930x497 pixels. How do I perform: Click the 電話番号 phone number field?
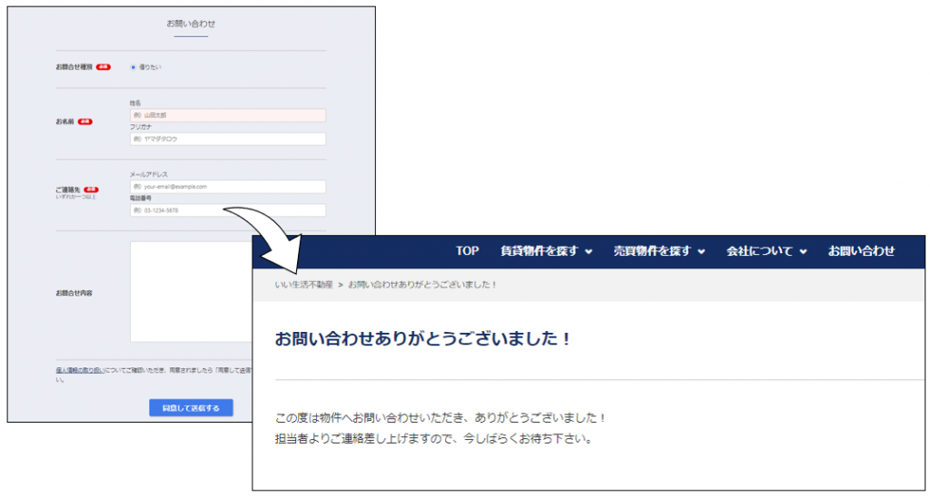[x=182, y=210]
